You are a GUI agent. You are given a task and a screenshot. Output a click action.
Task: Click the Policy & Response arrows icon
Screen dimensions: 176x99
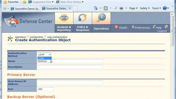(x=82, y=18)
